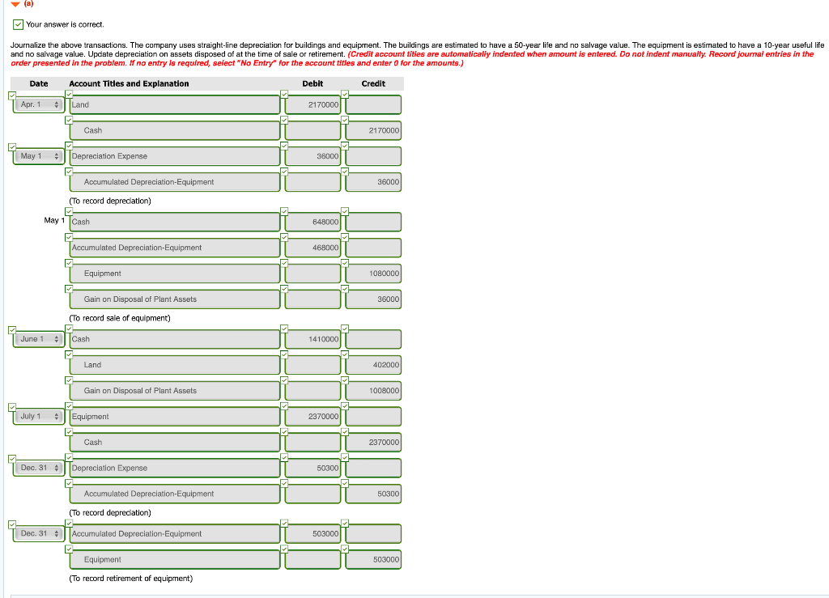Click the checkmark above Gain on Disposal of Plant Assets
The image size is (829, 598).
[x=67, y=289]
